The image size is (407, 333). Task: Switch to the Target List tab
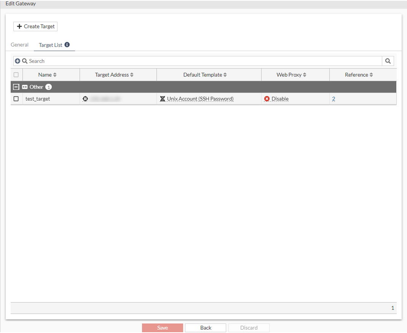point(50,45)
